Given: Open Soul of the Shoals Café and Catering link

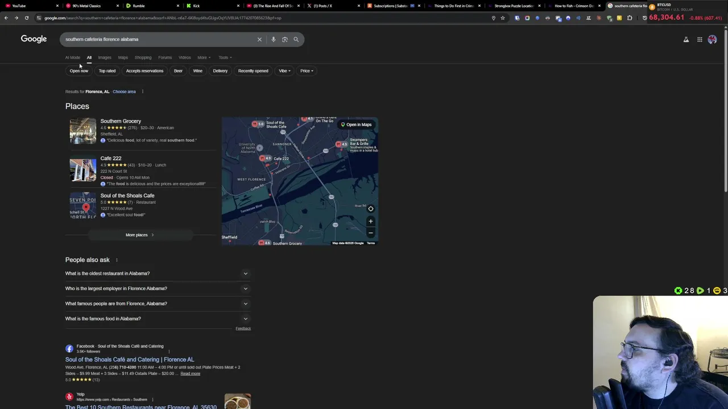Looking at the screenshot, I should coord(130,360).
